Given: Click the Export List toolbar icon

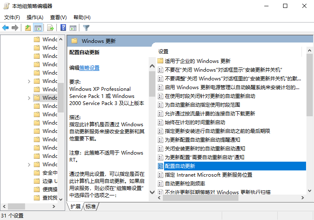Looking at the screenshot, I should [x=51, y=27].
